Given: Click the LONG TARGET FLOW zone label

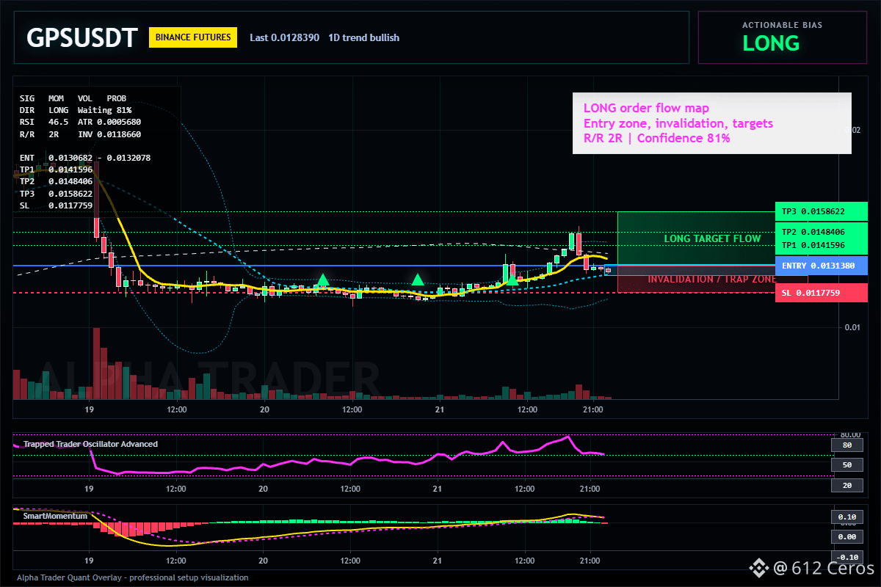Looking at the screenshot, I should tap(712, 238).
